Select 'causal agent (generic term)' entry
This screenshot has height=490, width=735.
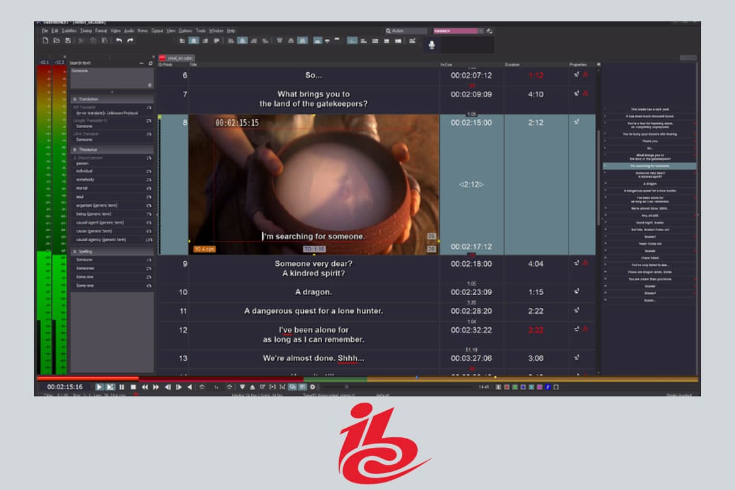coord(100,223)
